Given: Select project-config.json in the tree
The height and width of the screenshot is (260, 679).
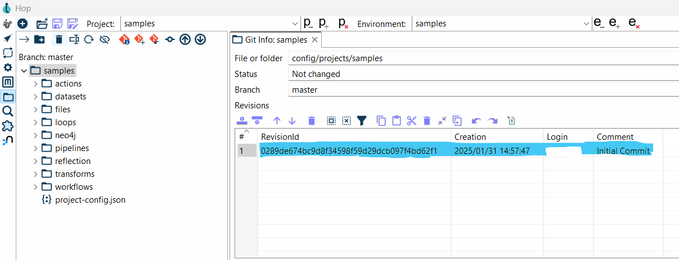Looking at the screenshot, I should point(90,200).
